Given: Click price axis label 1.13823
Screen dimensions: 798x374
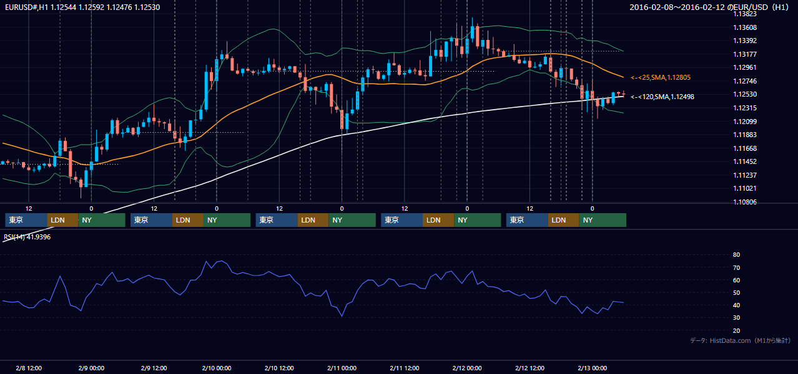Looking at the screenshot, I should [745, 14].
